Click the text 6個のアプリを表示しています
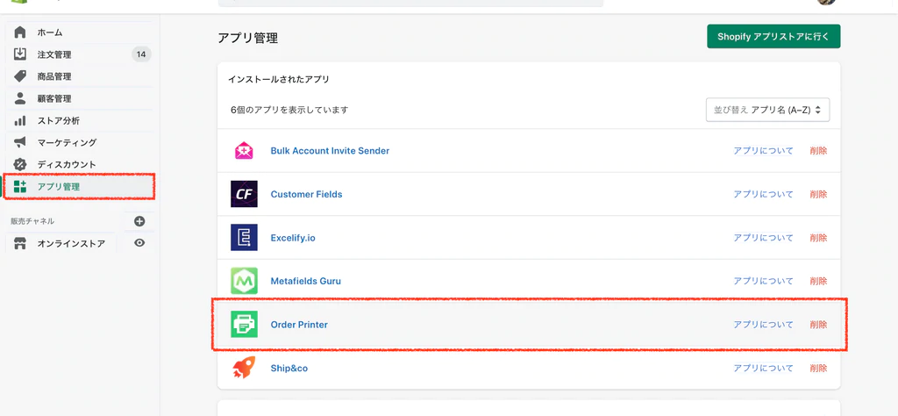 289,110
